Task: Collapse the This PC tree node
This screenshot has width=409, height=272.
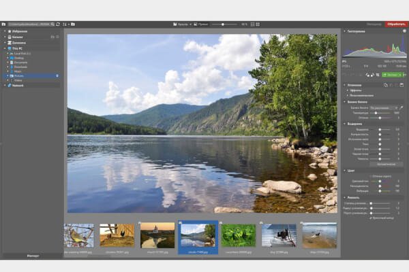Action: (5, 48)
